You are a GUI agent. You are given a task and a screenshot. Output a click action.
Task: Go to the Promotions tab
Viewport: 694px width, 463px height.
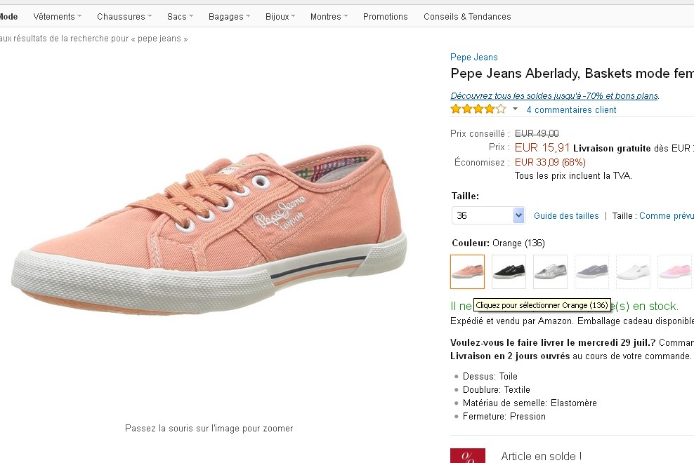click(x=385, y=16)
